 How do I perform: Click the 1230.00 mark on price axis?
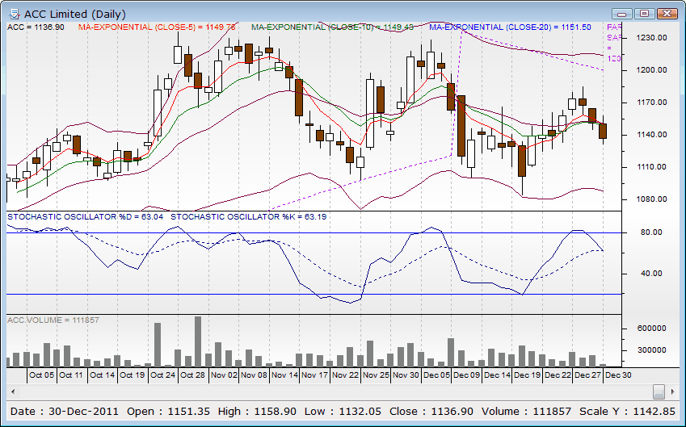click(x=650, y=38)
